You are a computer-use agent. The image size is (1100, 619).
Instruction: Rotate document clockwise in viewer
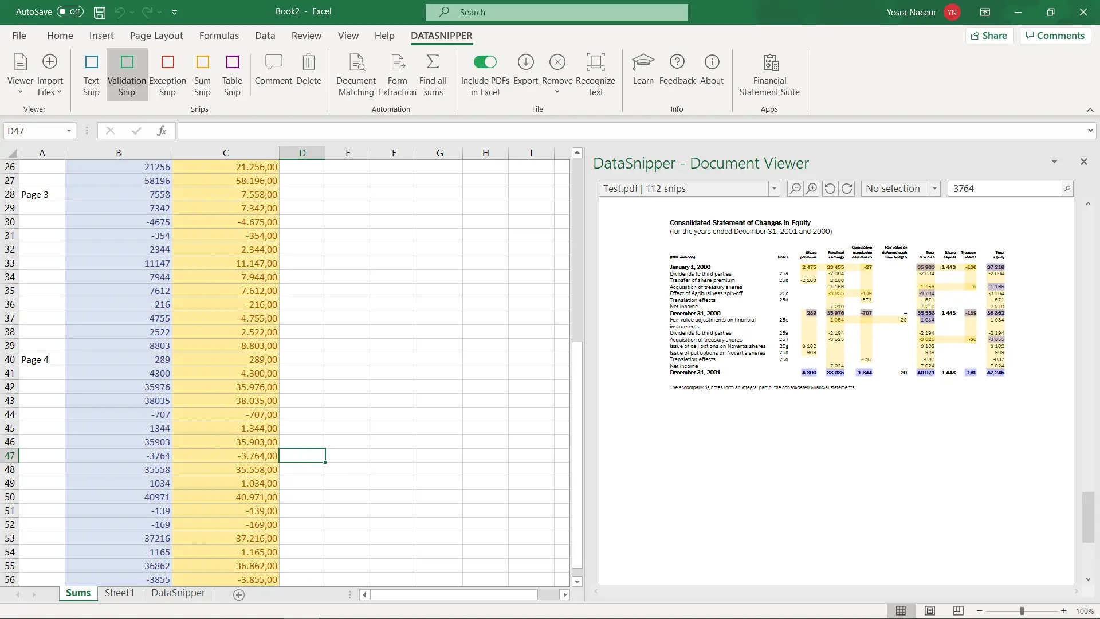847,189
